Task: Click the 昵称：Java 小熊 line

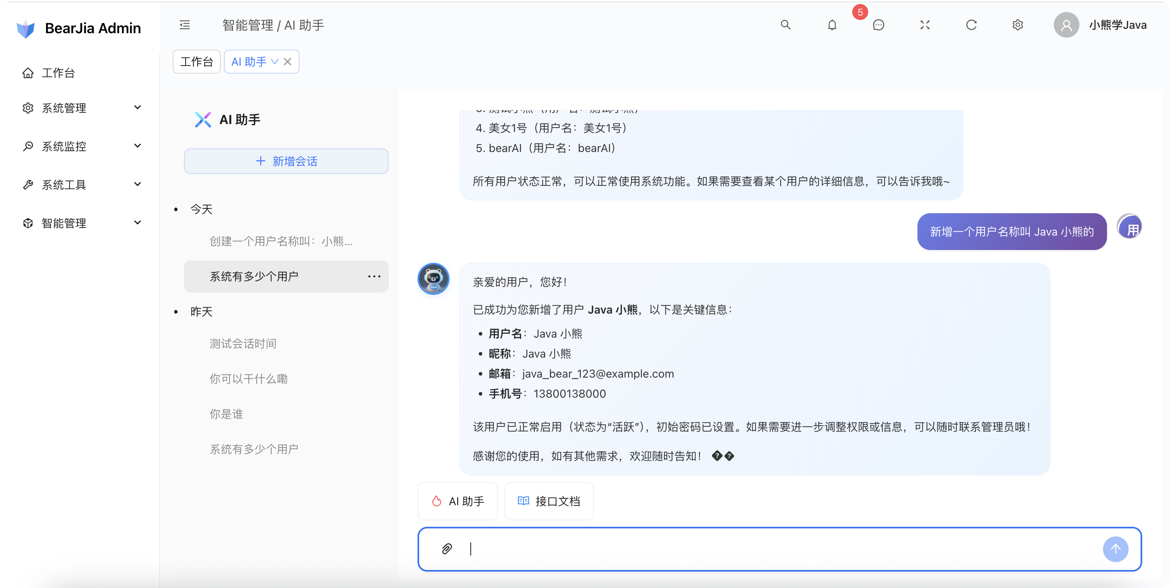Action: click(x=530, y=353)
